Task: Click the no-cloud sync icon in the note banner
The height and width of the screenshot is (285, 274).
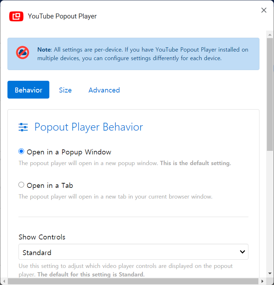Action: pos(23,53)
